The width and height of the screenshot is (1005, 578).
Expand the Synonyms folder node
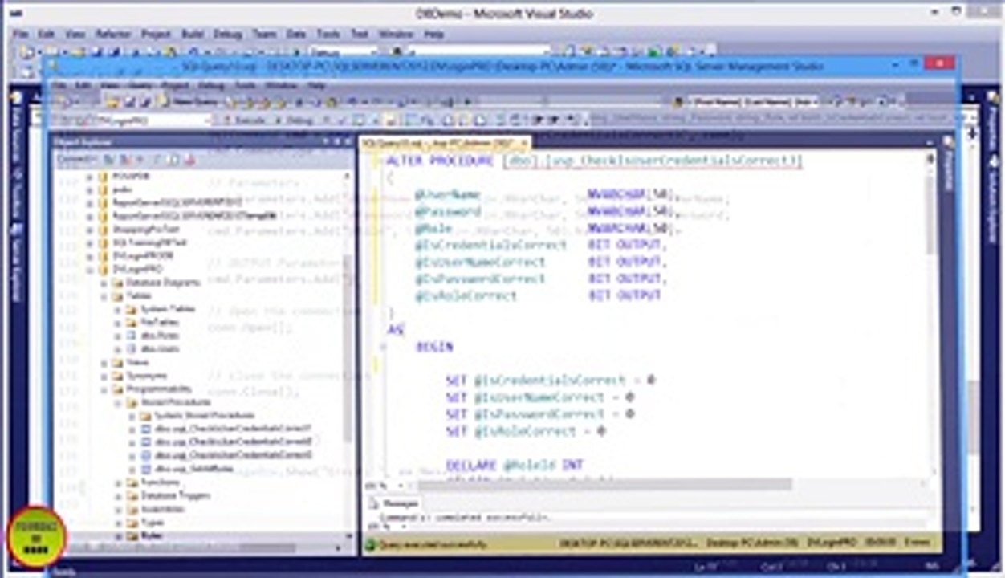(105, 376)
